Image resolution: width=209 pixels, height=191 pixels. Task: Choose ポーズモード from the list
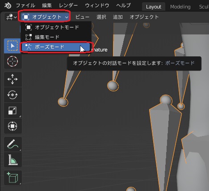[55, 47]
